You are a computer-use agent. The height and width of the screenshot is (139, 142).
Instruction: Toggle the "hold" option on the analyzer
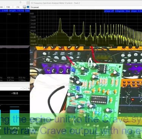[x=27, y=11]
